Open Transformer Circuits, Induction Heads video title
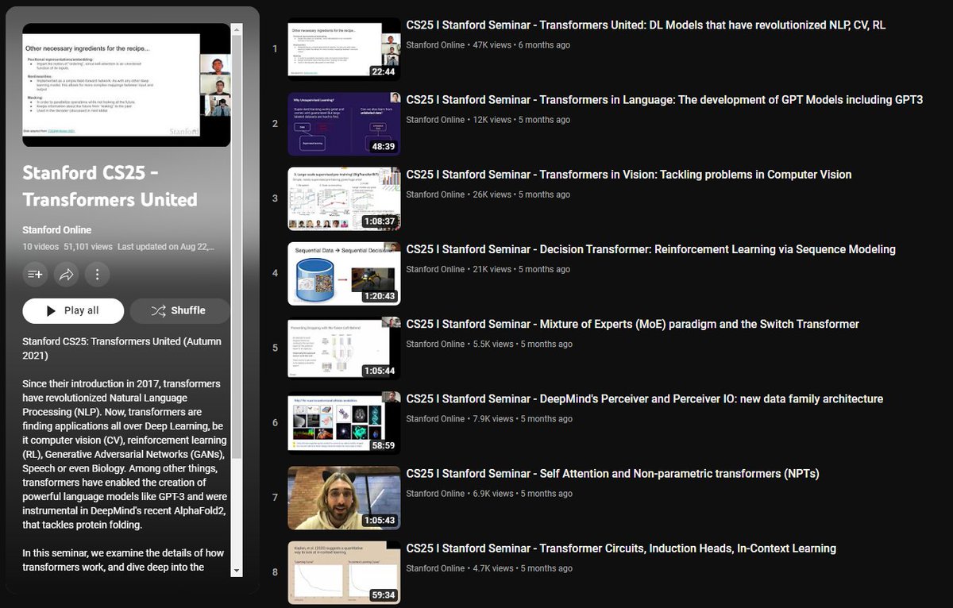 pyautogui.click(x=621, y=548)
